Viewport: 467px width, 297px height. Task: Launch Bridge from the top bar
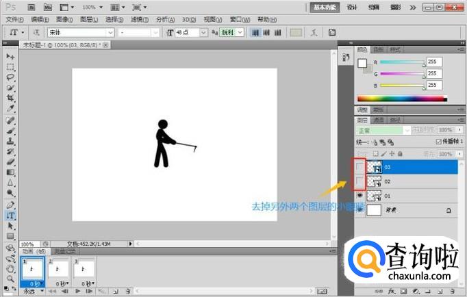coord(30,7)
